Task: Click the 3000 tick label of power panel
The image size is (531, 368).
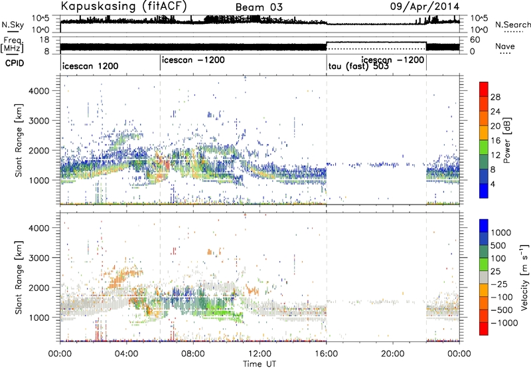Action: [x=38, y=121]
